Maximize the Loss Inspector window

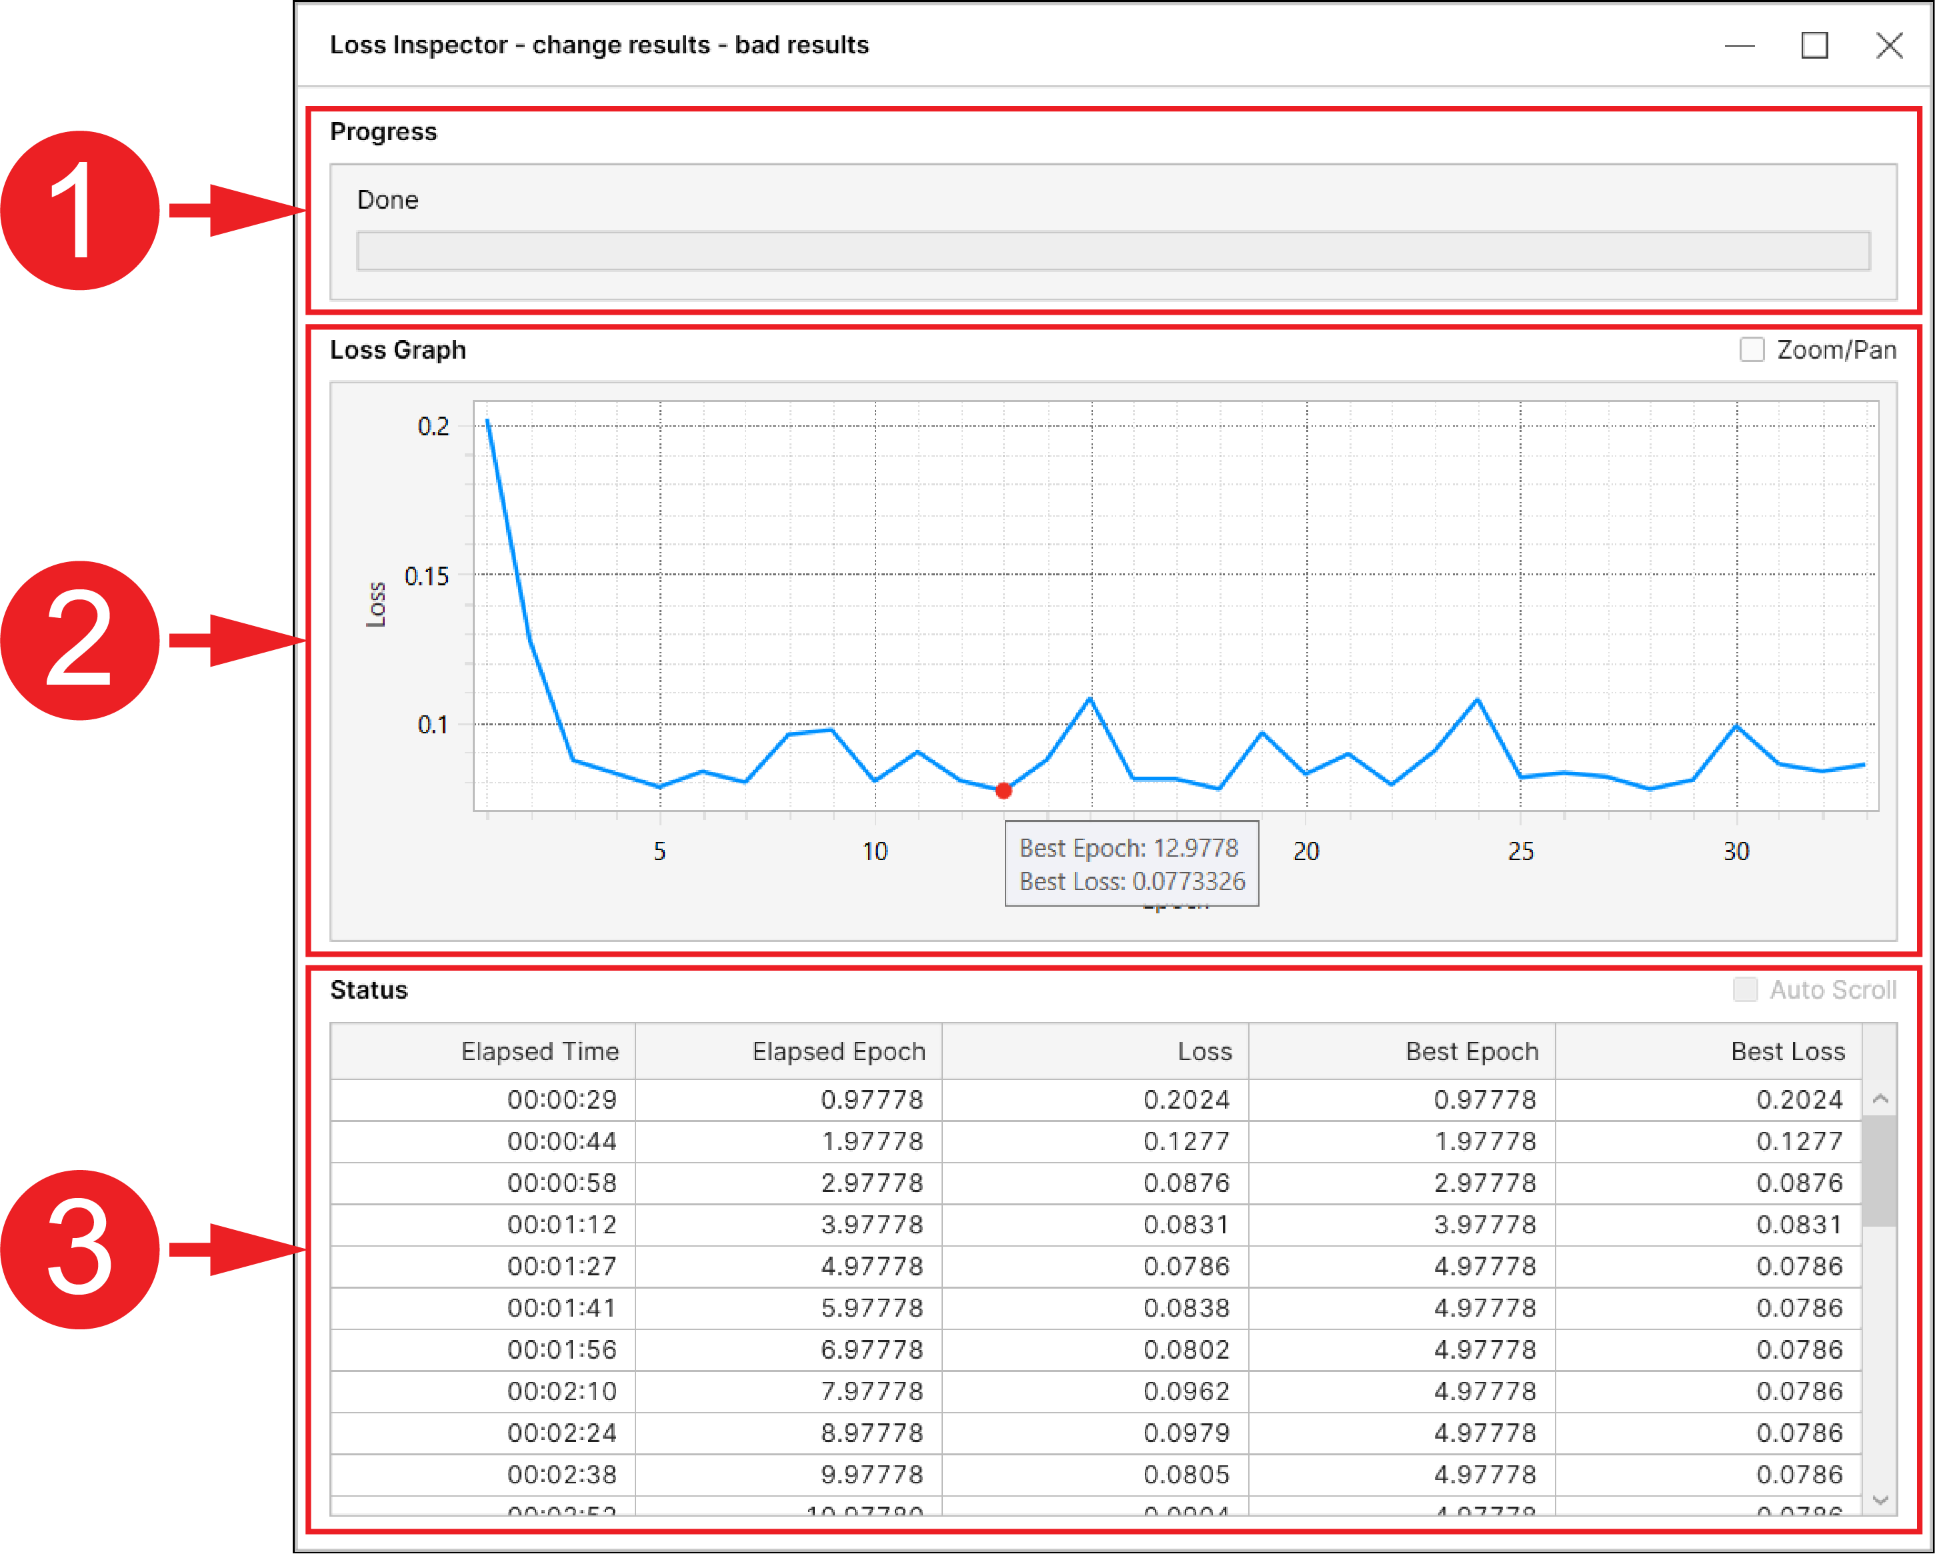(1815, 45)
